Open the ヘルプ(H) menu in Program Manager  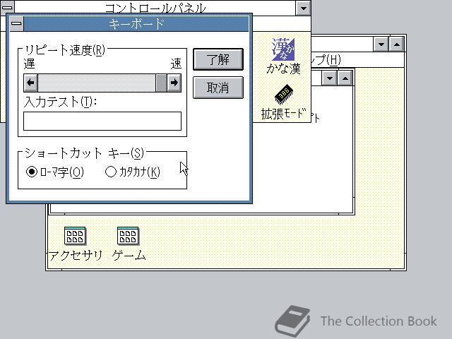tap(326, 60)
